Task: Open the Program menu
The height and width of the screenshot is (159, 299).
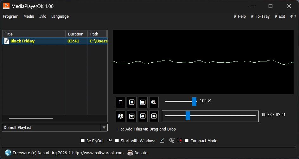Action: pos(11,16)
